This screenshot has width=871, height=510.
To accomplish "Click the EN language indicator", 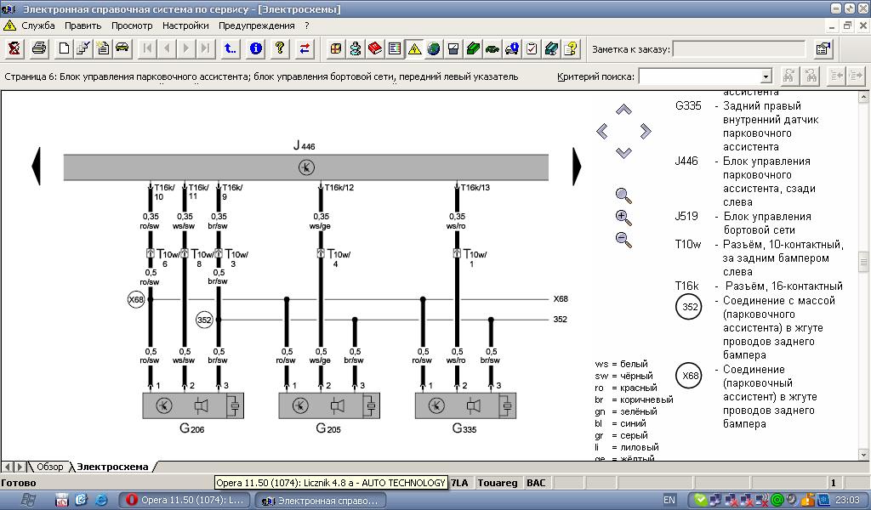I will (669, 500).
